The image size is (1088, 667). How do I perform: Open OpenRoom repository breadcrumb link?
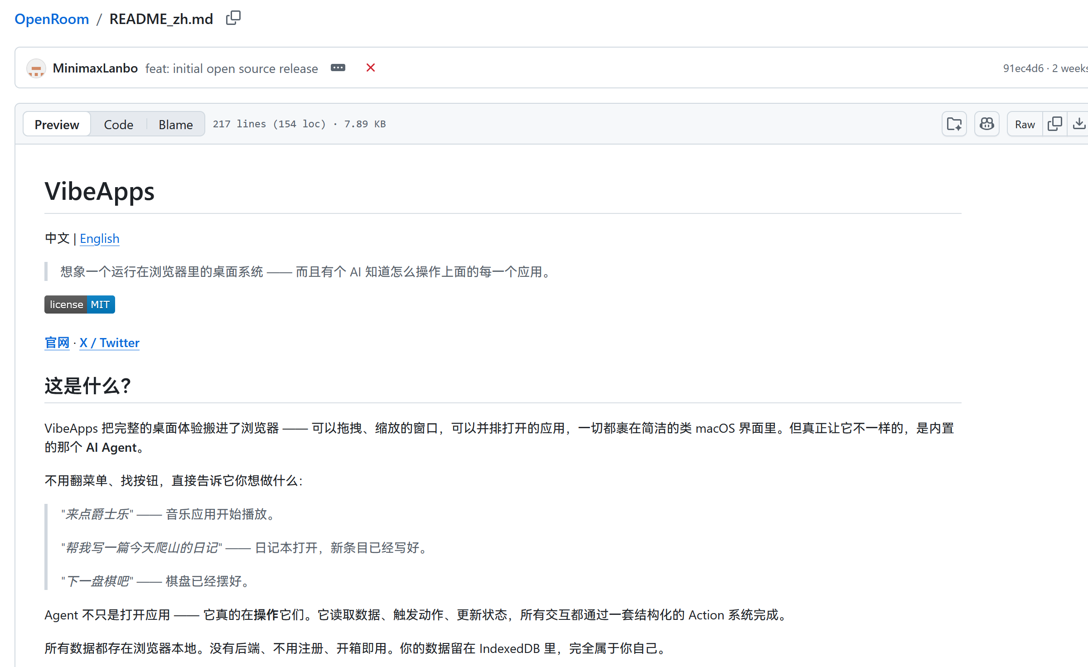[52, 19]
